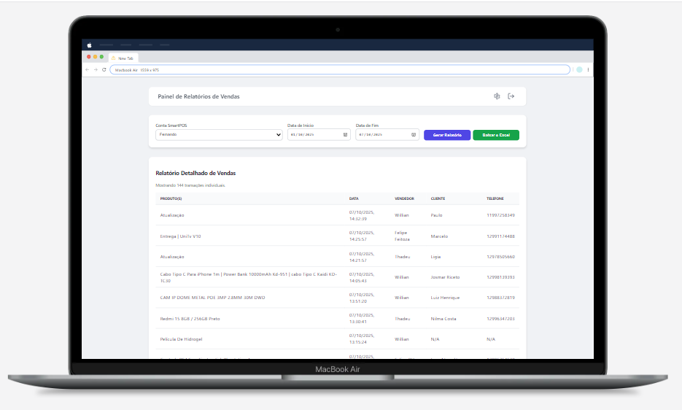The height and width of the screenshot is (410, 682).
Task: Open the Apple menu
Action: point(89,45)
